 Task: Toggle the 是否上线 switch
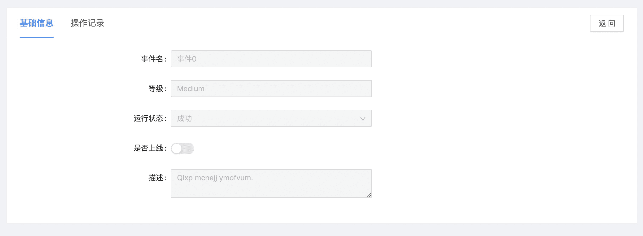click(183, 148)
